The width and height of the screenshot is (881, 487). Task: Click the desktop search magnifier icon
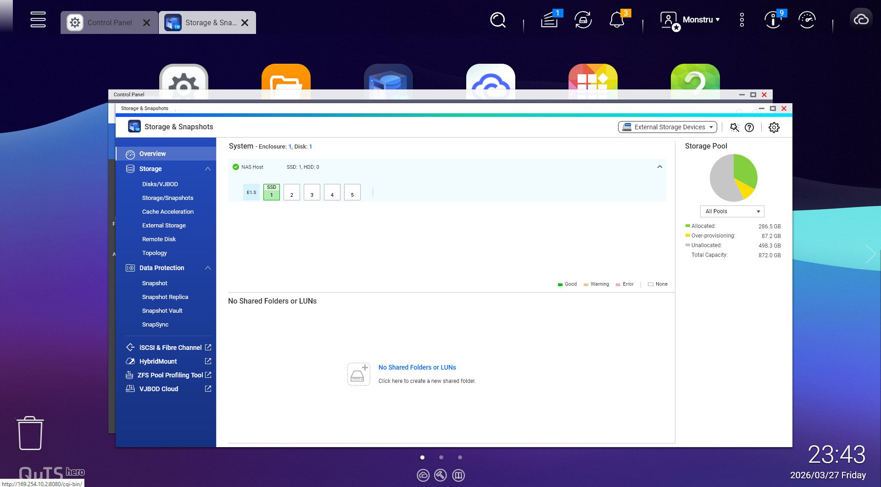click(x=497, y=20)
